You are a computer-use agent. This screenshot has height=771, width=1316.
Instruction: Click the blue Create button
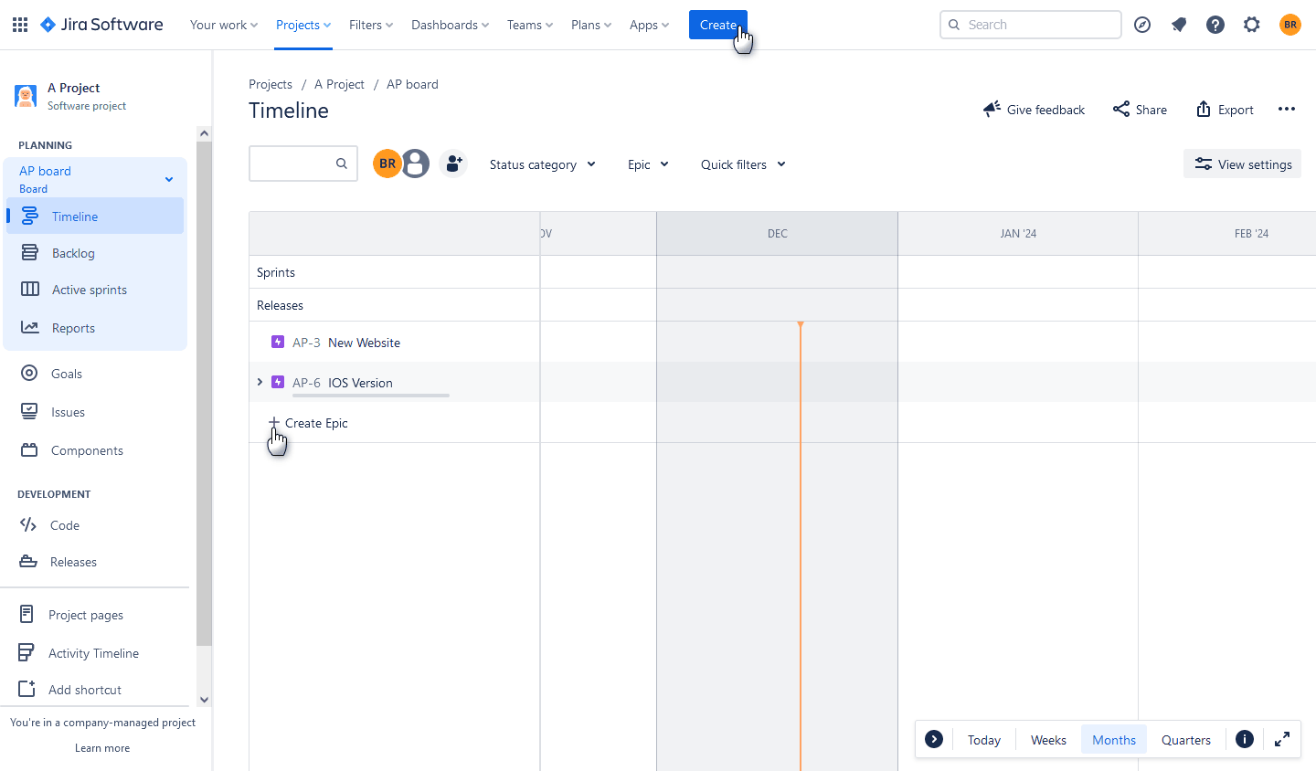[x=718, y=25]
